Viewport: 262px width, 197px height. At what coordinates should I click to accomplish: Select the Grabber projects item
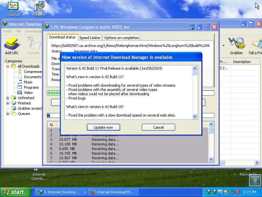coord(27,108)
